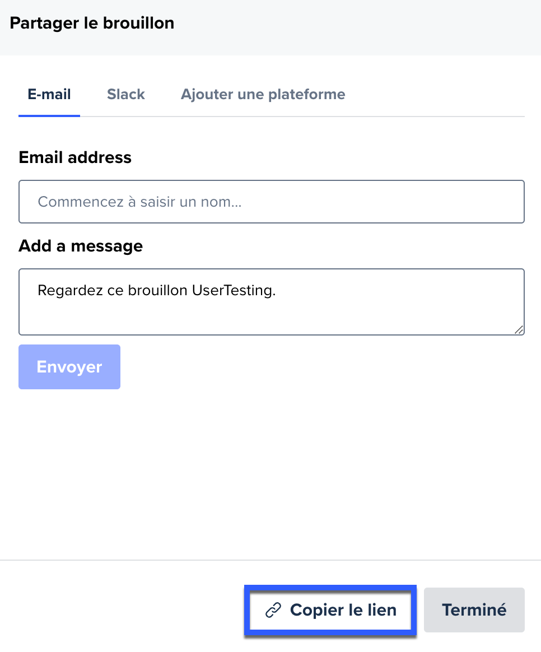
Task: Switch to the E-mail tab
Action: tap(49, 95)
